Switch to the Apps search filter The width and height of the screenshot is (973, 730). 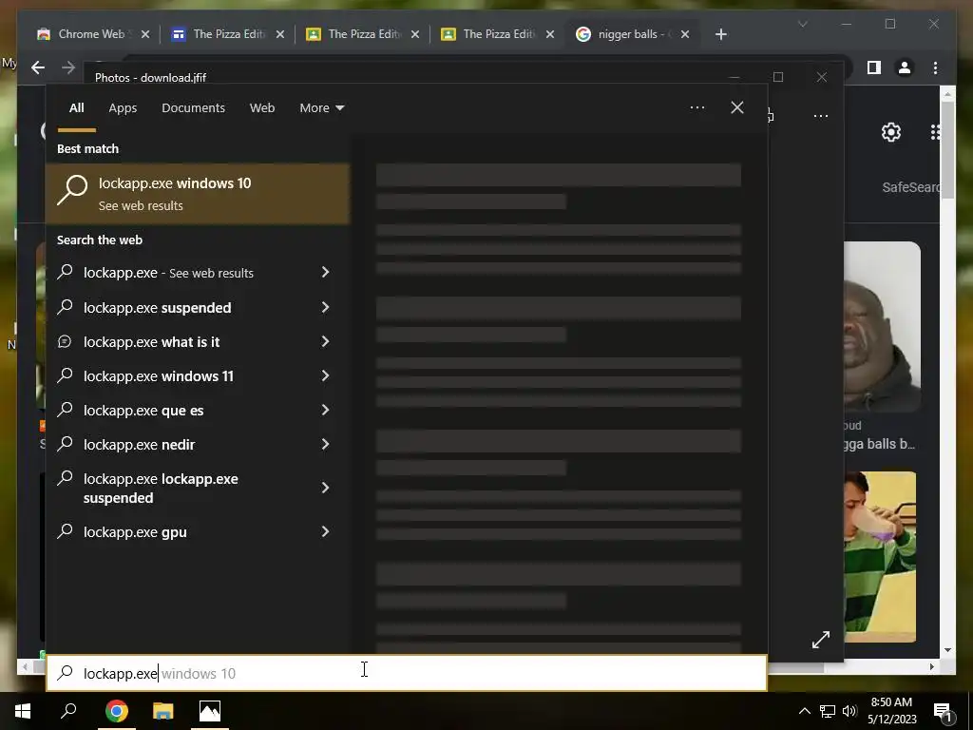pyautogui.click(x=123, y=108)
